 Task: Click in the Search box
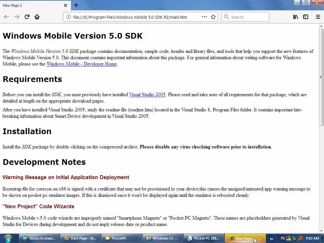(x=245, y=17)
